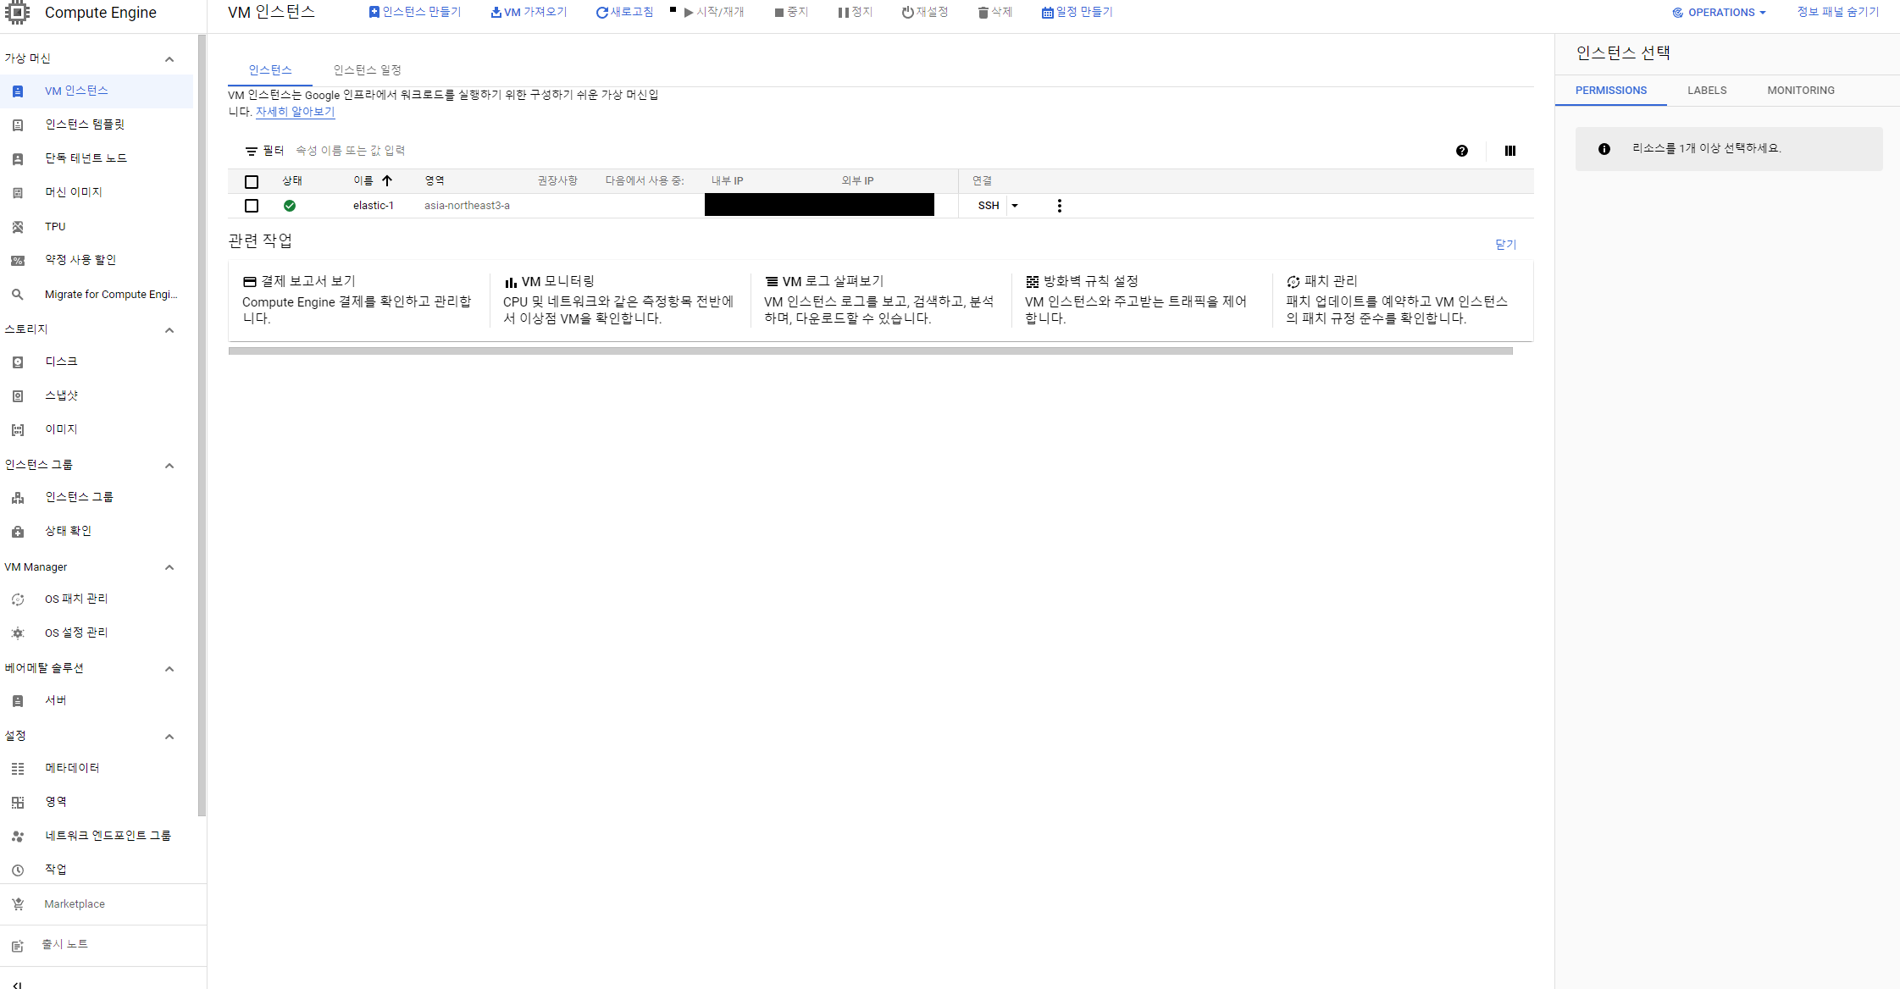Open Marketplace from the sidebar

[x=75, y=903]
